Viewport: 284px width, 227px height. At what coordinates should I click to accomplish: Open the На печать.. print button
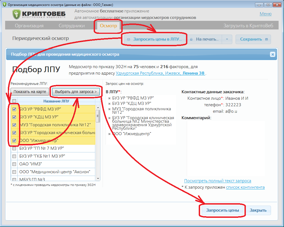pyautogui.click(x=204, y=39)
